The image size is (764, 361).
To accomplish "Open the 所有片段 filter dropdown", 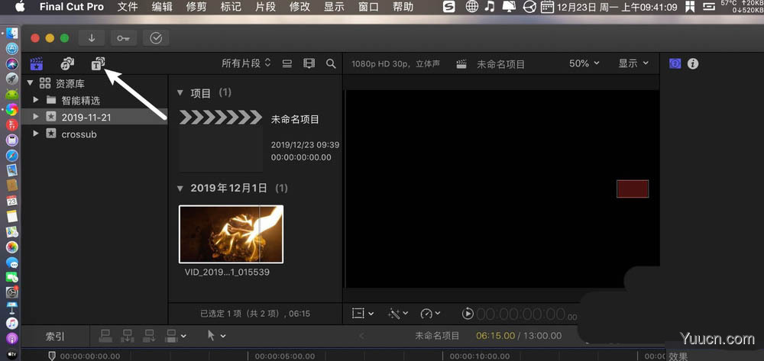I will (246, 64).
